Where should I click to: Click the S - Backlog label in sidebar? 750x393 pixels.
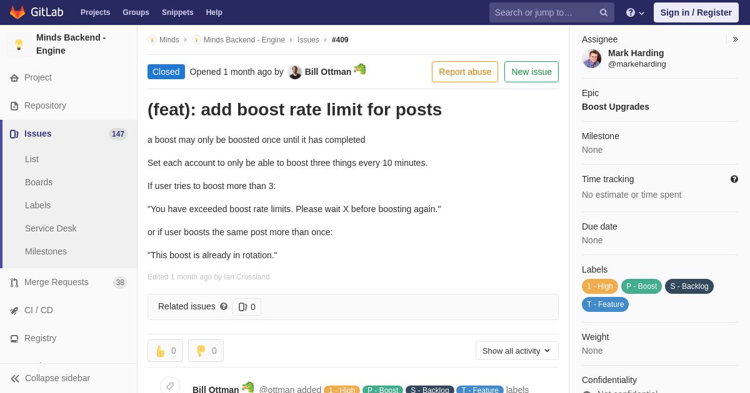pyautogui.click(x=689, y=286)
